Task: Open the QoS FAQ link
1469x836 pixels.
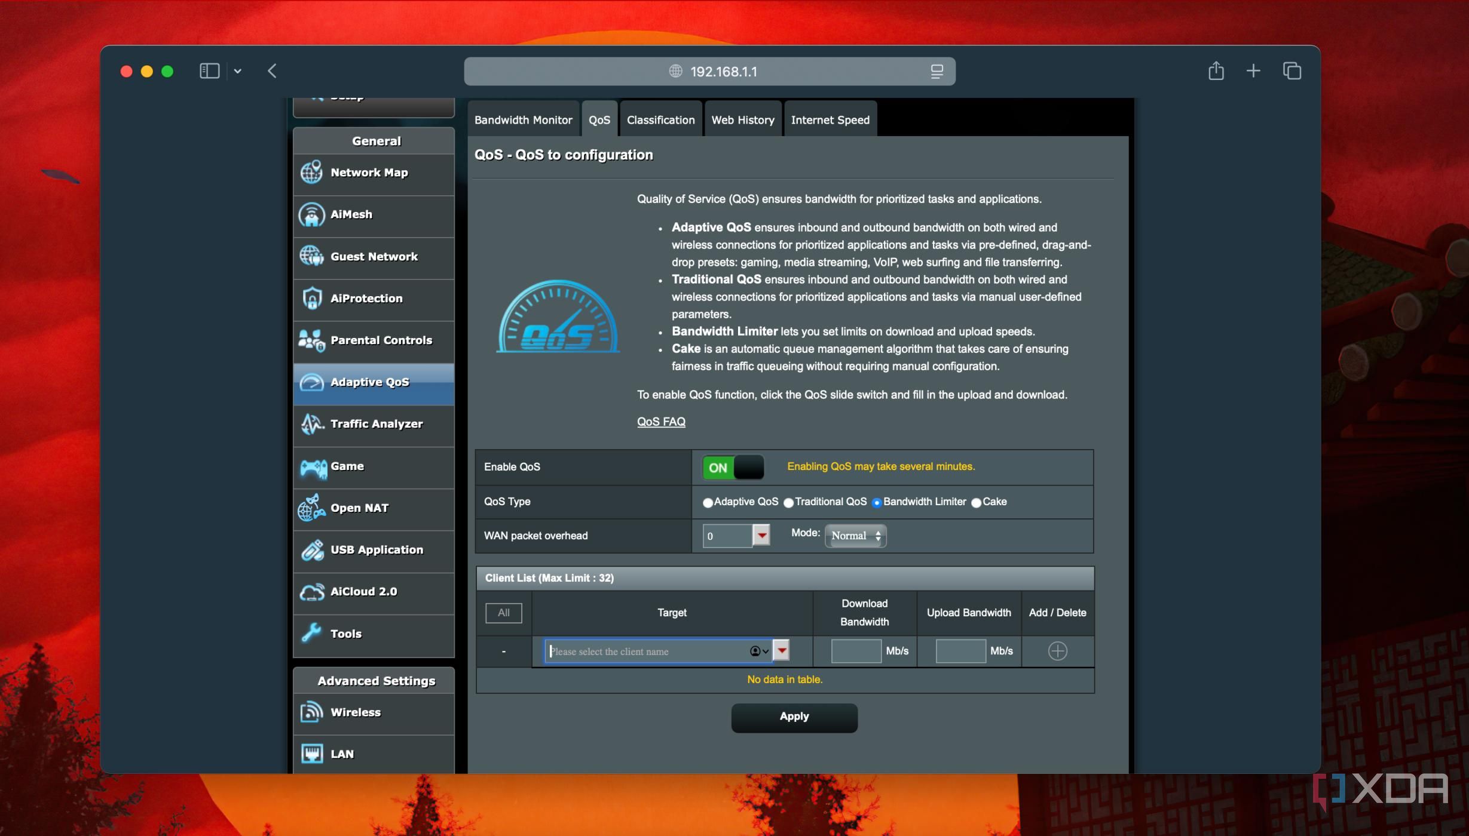Action: [x=660, y=422]
